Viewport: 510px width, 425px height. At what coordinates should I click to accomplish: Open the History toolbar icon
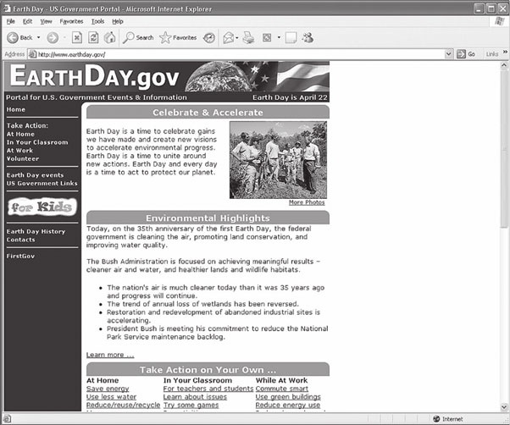208,37
